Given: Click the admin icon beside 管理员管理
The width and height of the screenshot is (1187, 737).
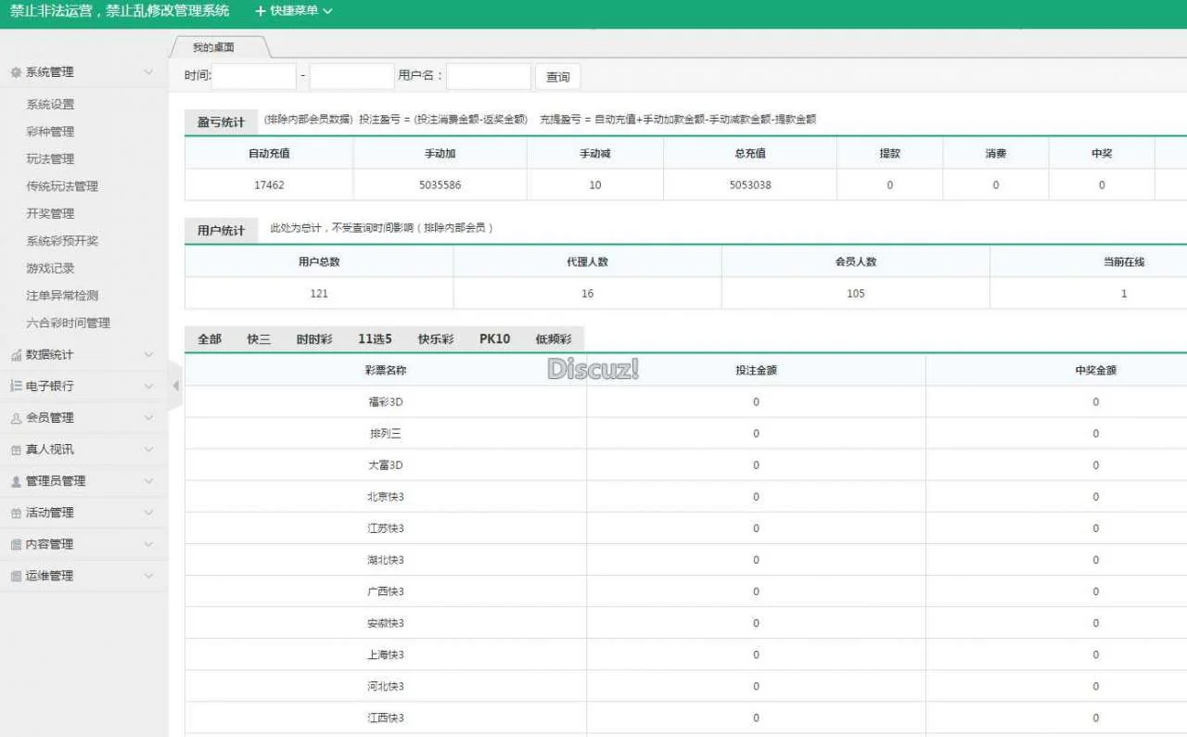Looking at the screenshot, I should tap(16, 481).
